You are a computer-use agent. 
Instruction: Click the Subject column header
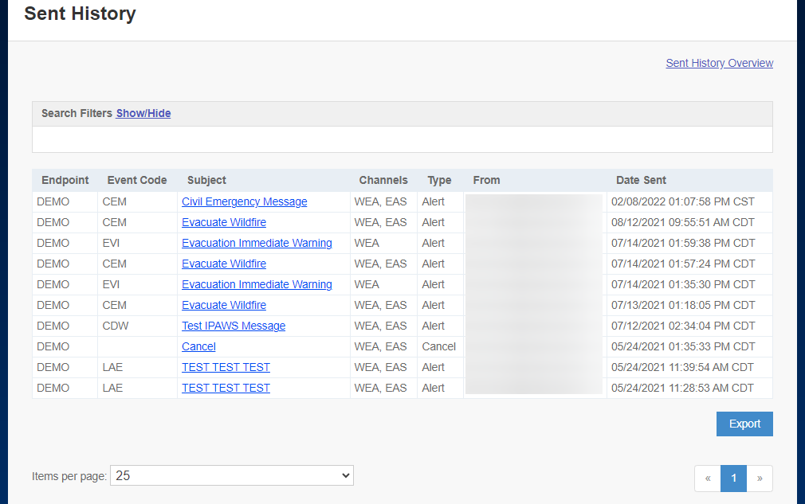click(x=207, y=180)
